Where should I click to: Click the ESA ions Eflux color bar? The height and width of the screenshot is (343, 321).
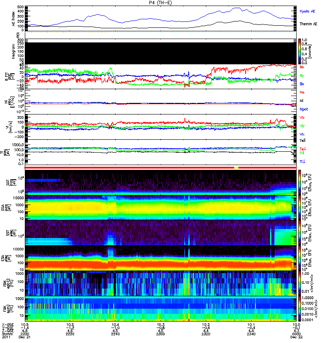[300, 208]
